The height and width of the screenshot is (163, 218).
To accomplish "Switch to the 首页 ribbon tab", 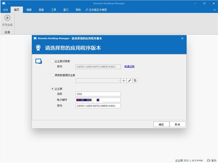I will (x=17, y=10).
